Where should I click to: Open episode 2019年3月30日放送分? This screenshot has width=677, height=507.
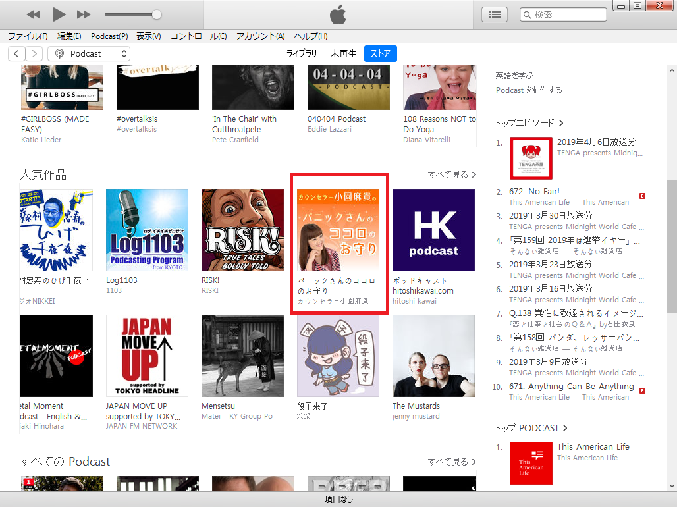(x=551, y=215)
